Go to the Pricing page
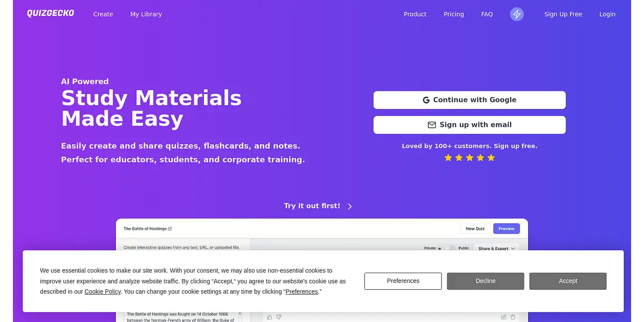Viewport: 644px width, 322px height. point(453,14)
